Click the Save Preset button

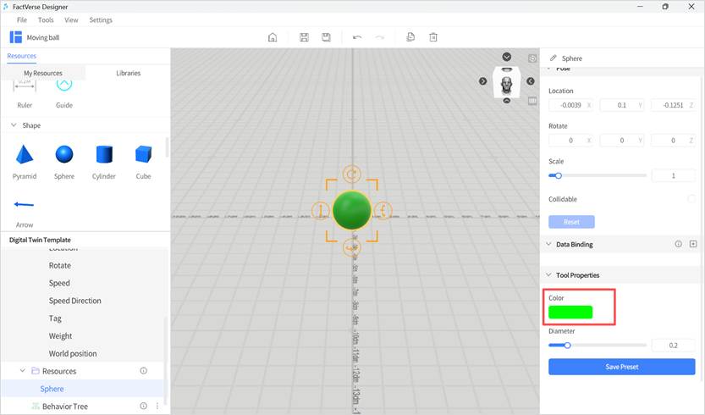(x=621, y=367)
